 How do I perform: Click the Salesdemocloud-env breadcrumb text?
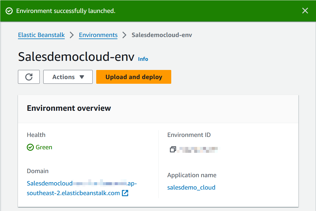pos(162,35)
